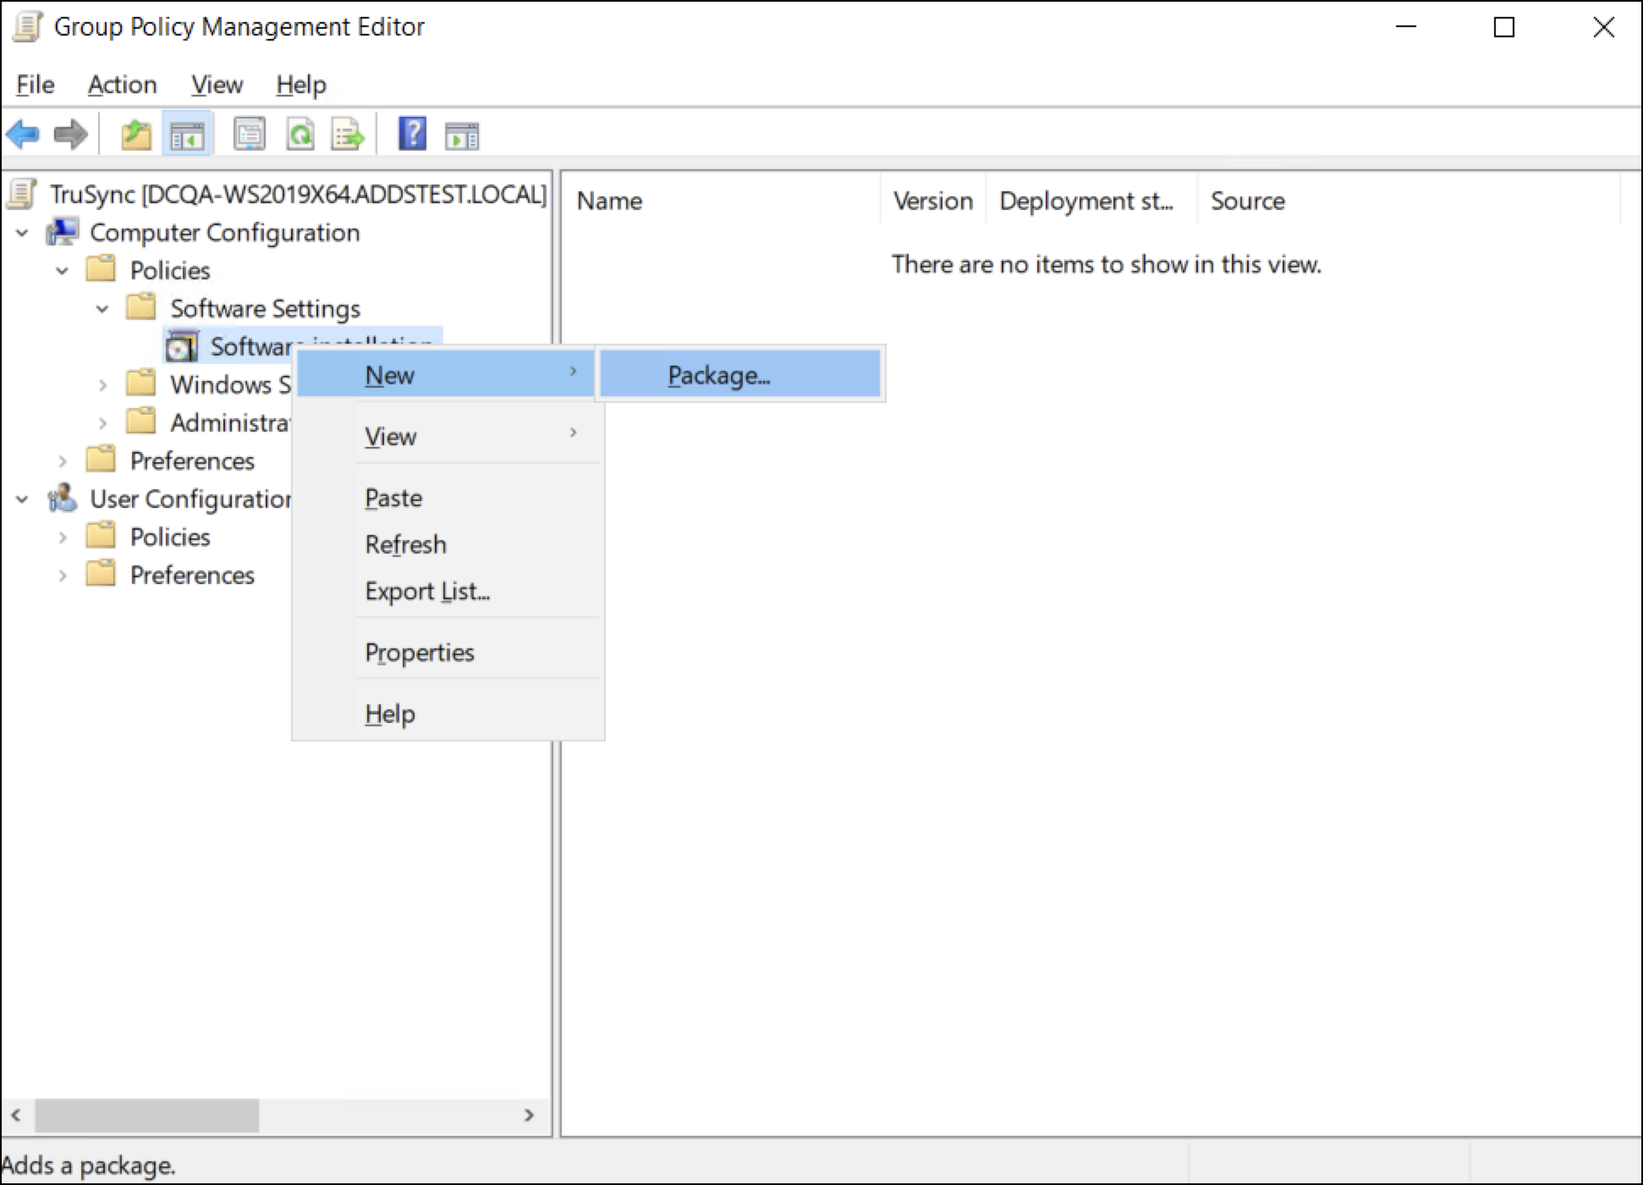1643x1185 pixels.
Task: Click the Export List toolbar icon
Action: (348, 134)
